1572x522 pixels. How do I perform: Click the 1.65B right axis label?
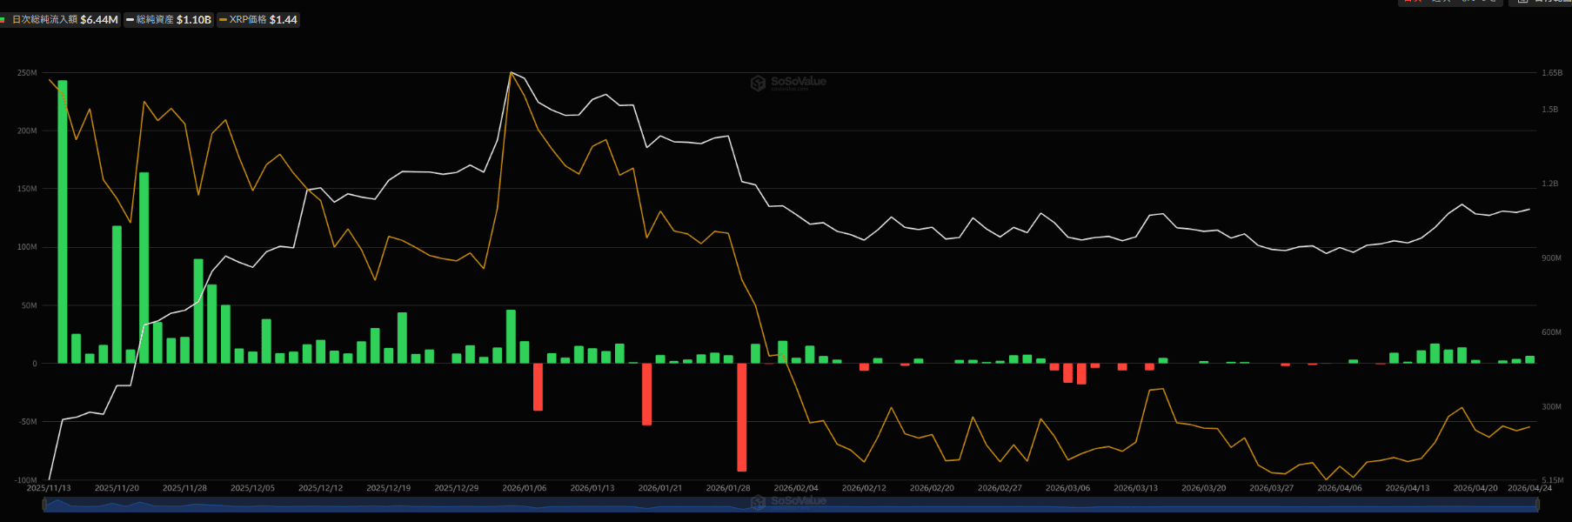(x=1551, y=73)
